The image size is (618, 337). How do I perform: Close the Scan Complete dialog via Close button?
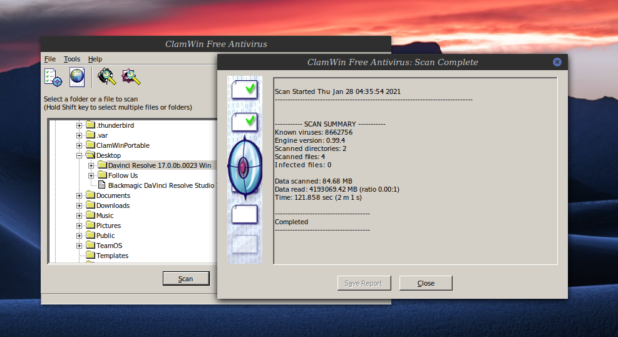click(426, 283)
